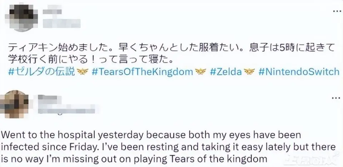This screenshot has height=167, width=343.
Task: Click the crest emoji after the #ゼルダの伝説 hashtag
Action: (83, 72)
